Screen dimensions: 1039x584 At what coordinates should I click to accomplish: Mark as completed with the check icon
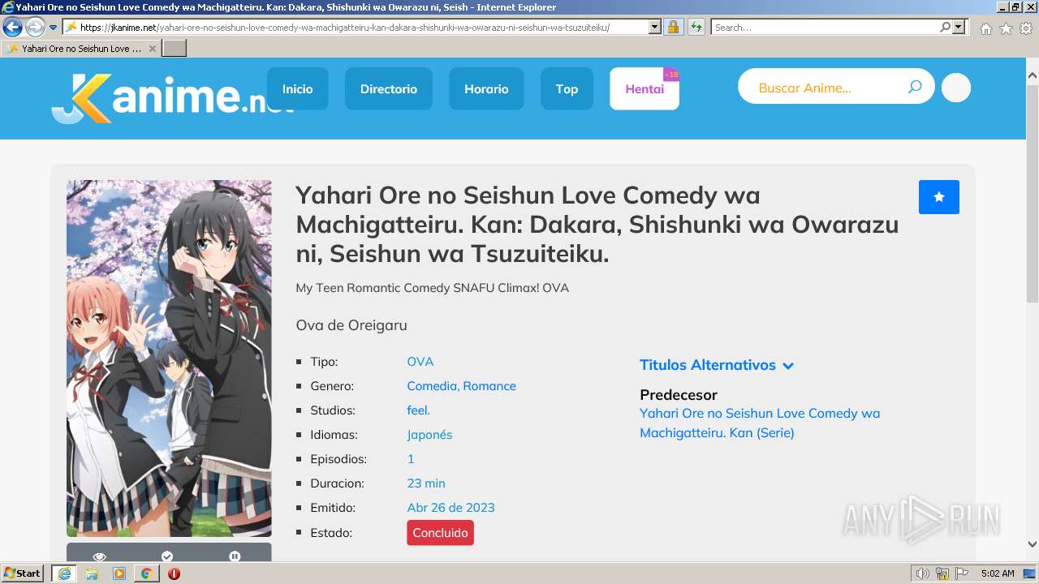pos(167,556)
